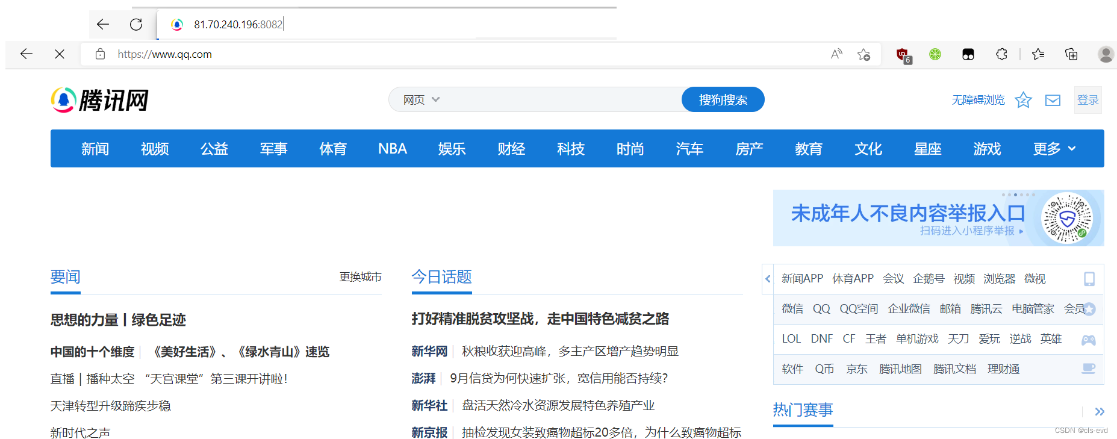1117x439 pixels.
Task: Click the cup icon on the 软件 row
Action: point(1089,369)
